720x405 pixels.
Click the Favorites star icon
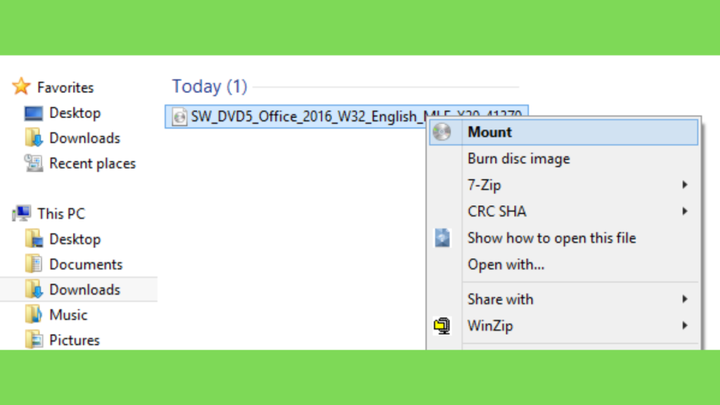pos(21,86)
